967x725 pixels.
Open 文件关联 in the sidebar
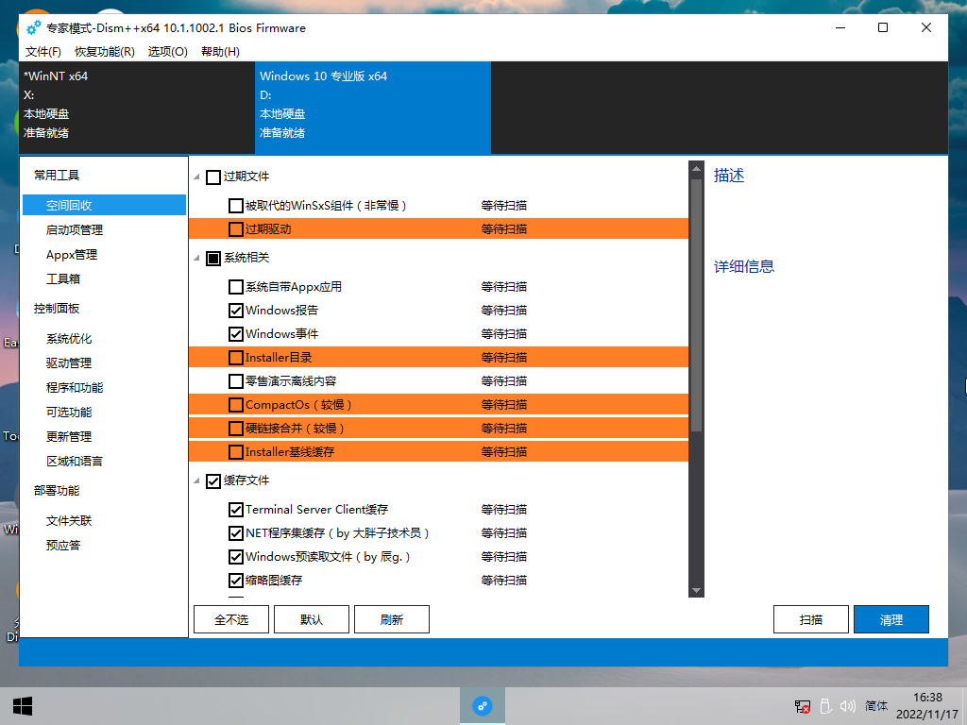click(x=69, y=521)
